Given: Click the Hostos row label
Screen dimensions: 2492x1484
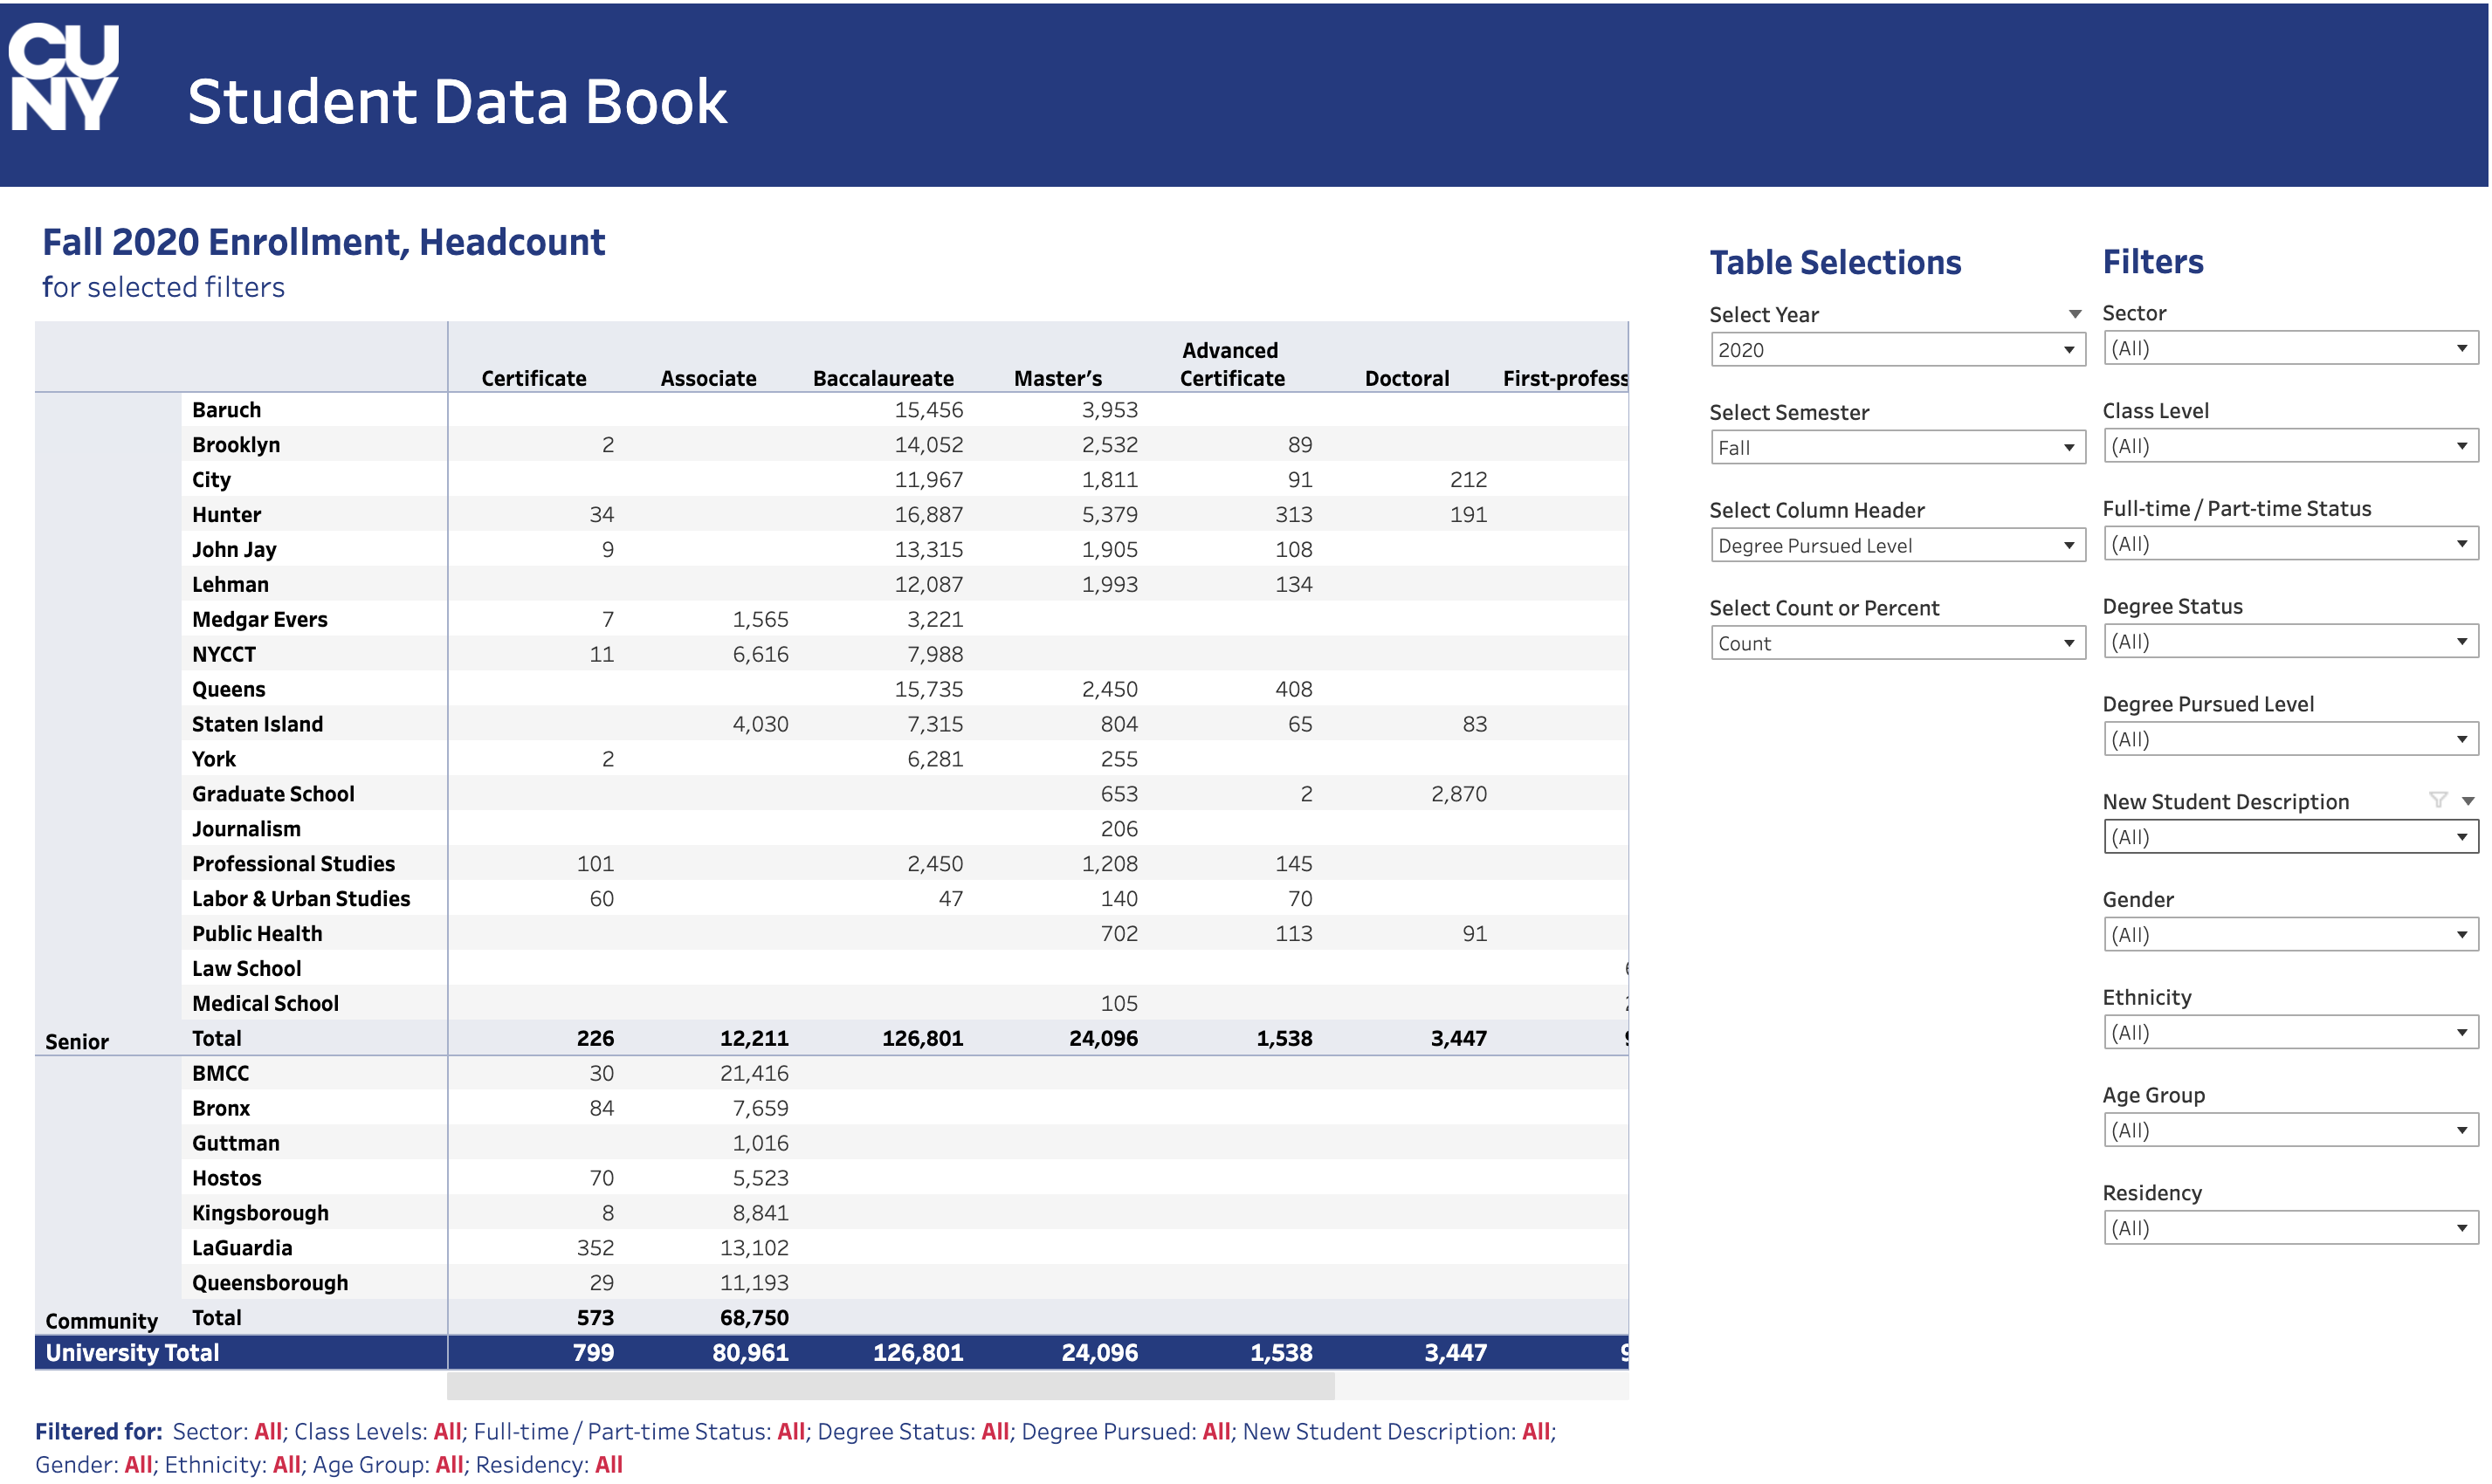Looking at the screenshot, I should click(226, 1179).
